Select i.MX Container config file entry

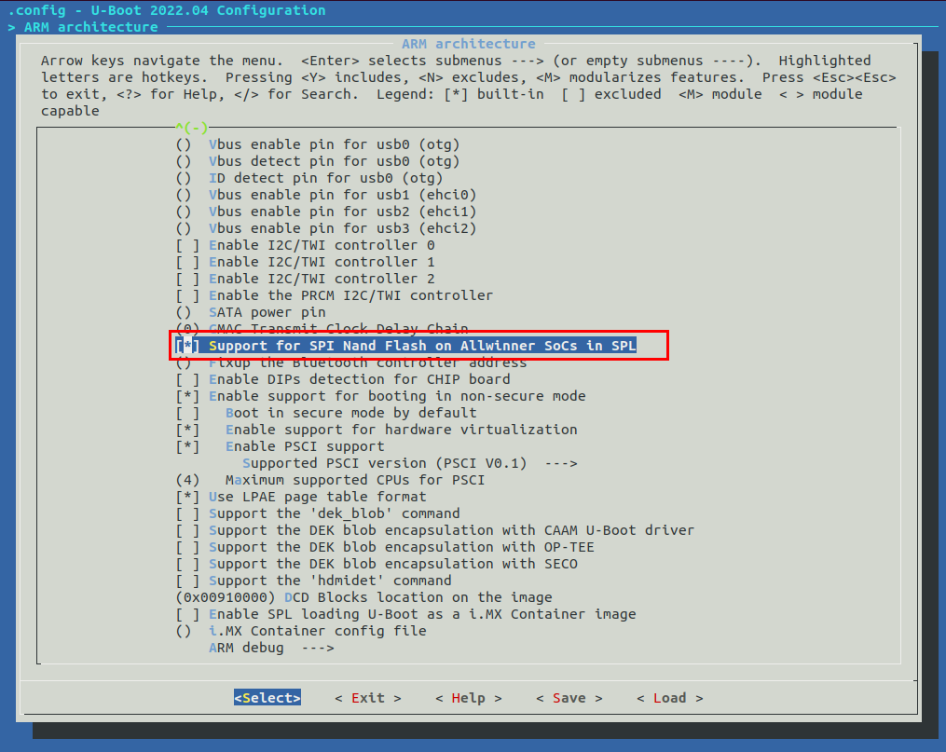coord(301,631)
